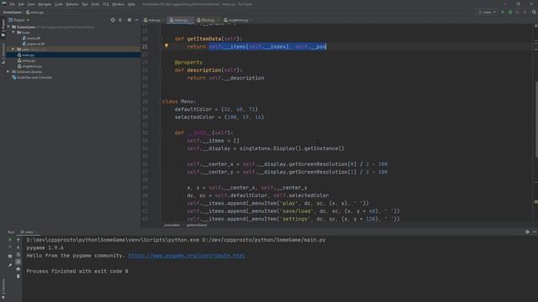Select the second font file under fonts

point(34,44)
